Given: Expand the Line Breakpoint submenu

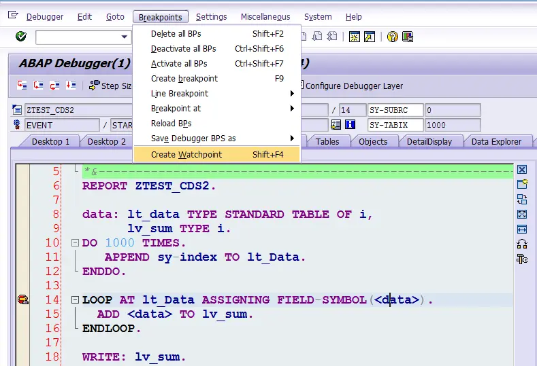Looking at the screenshot, I should pos(292,93).
